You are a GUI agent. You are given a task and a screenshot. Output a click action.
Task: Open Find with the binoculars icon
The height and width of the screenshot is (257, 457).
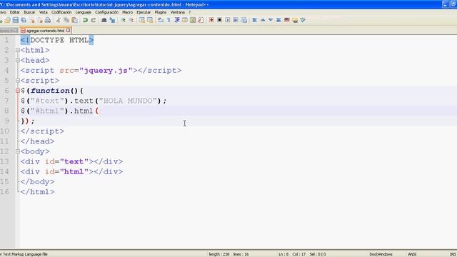click(104, 20)
